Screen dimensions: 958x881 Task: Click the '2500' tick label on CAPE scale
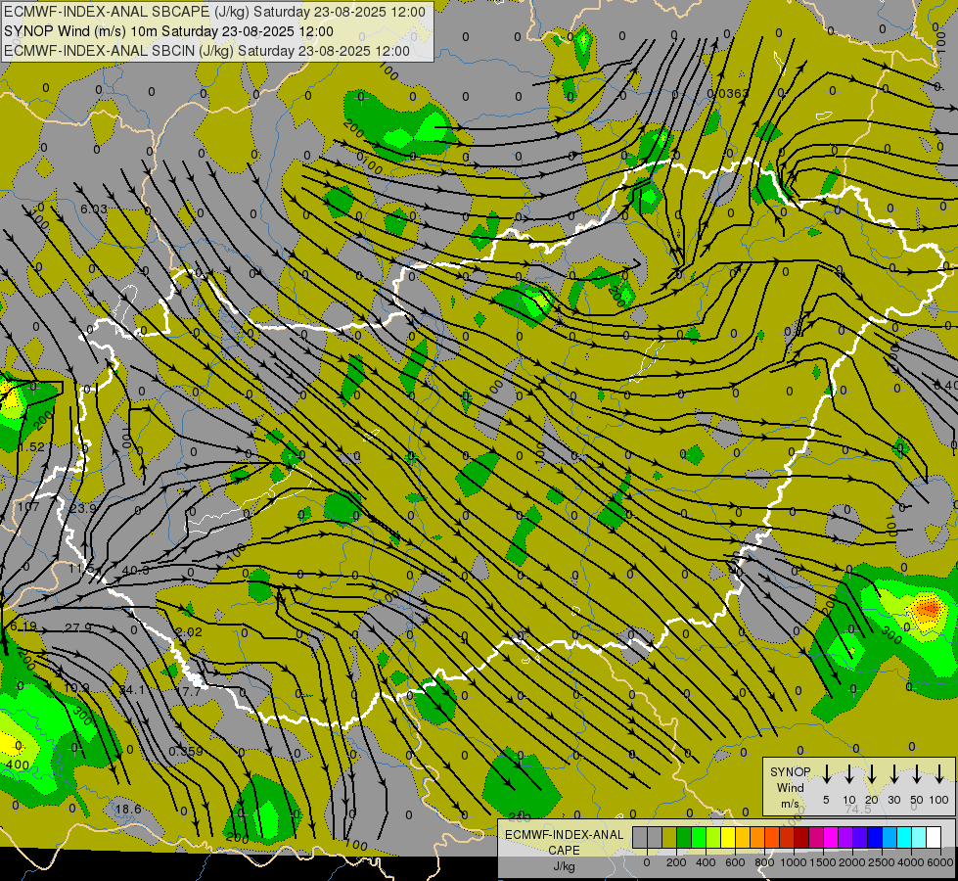[x=882, y=862]
